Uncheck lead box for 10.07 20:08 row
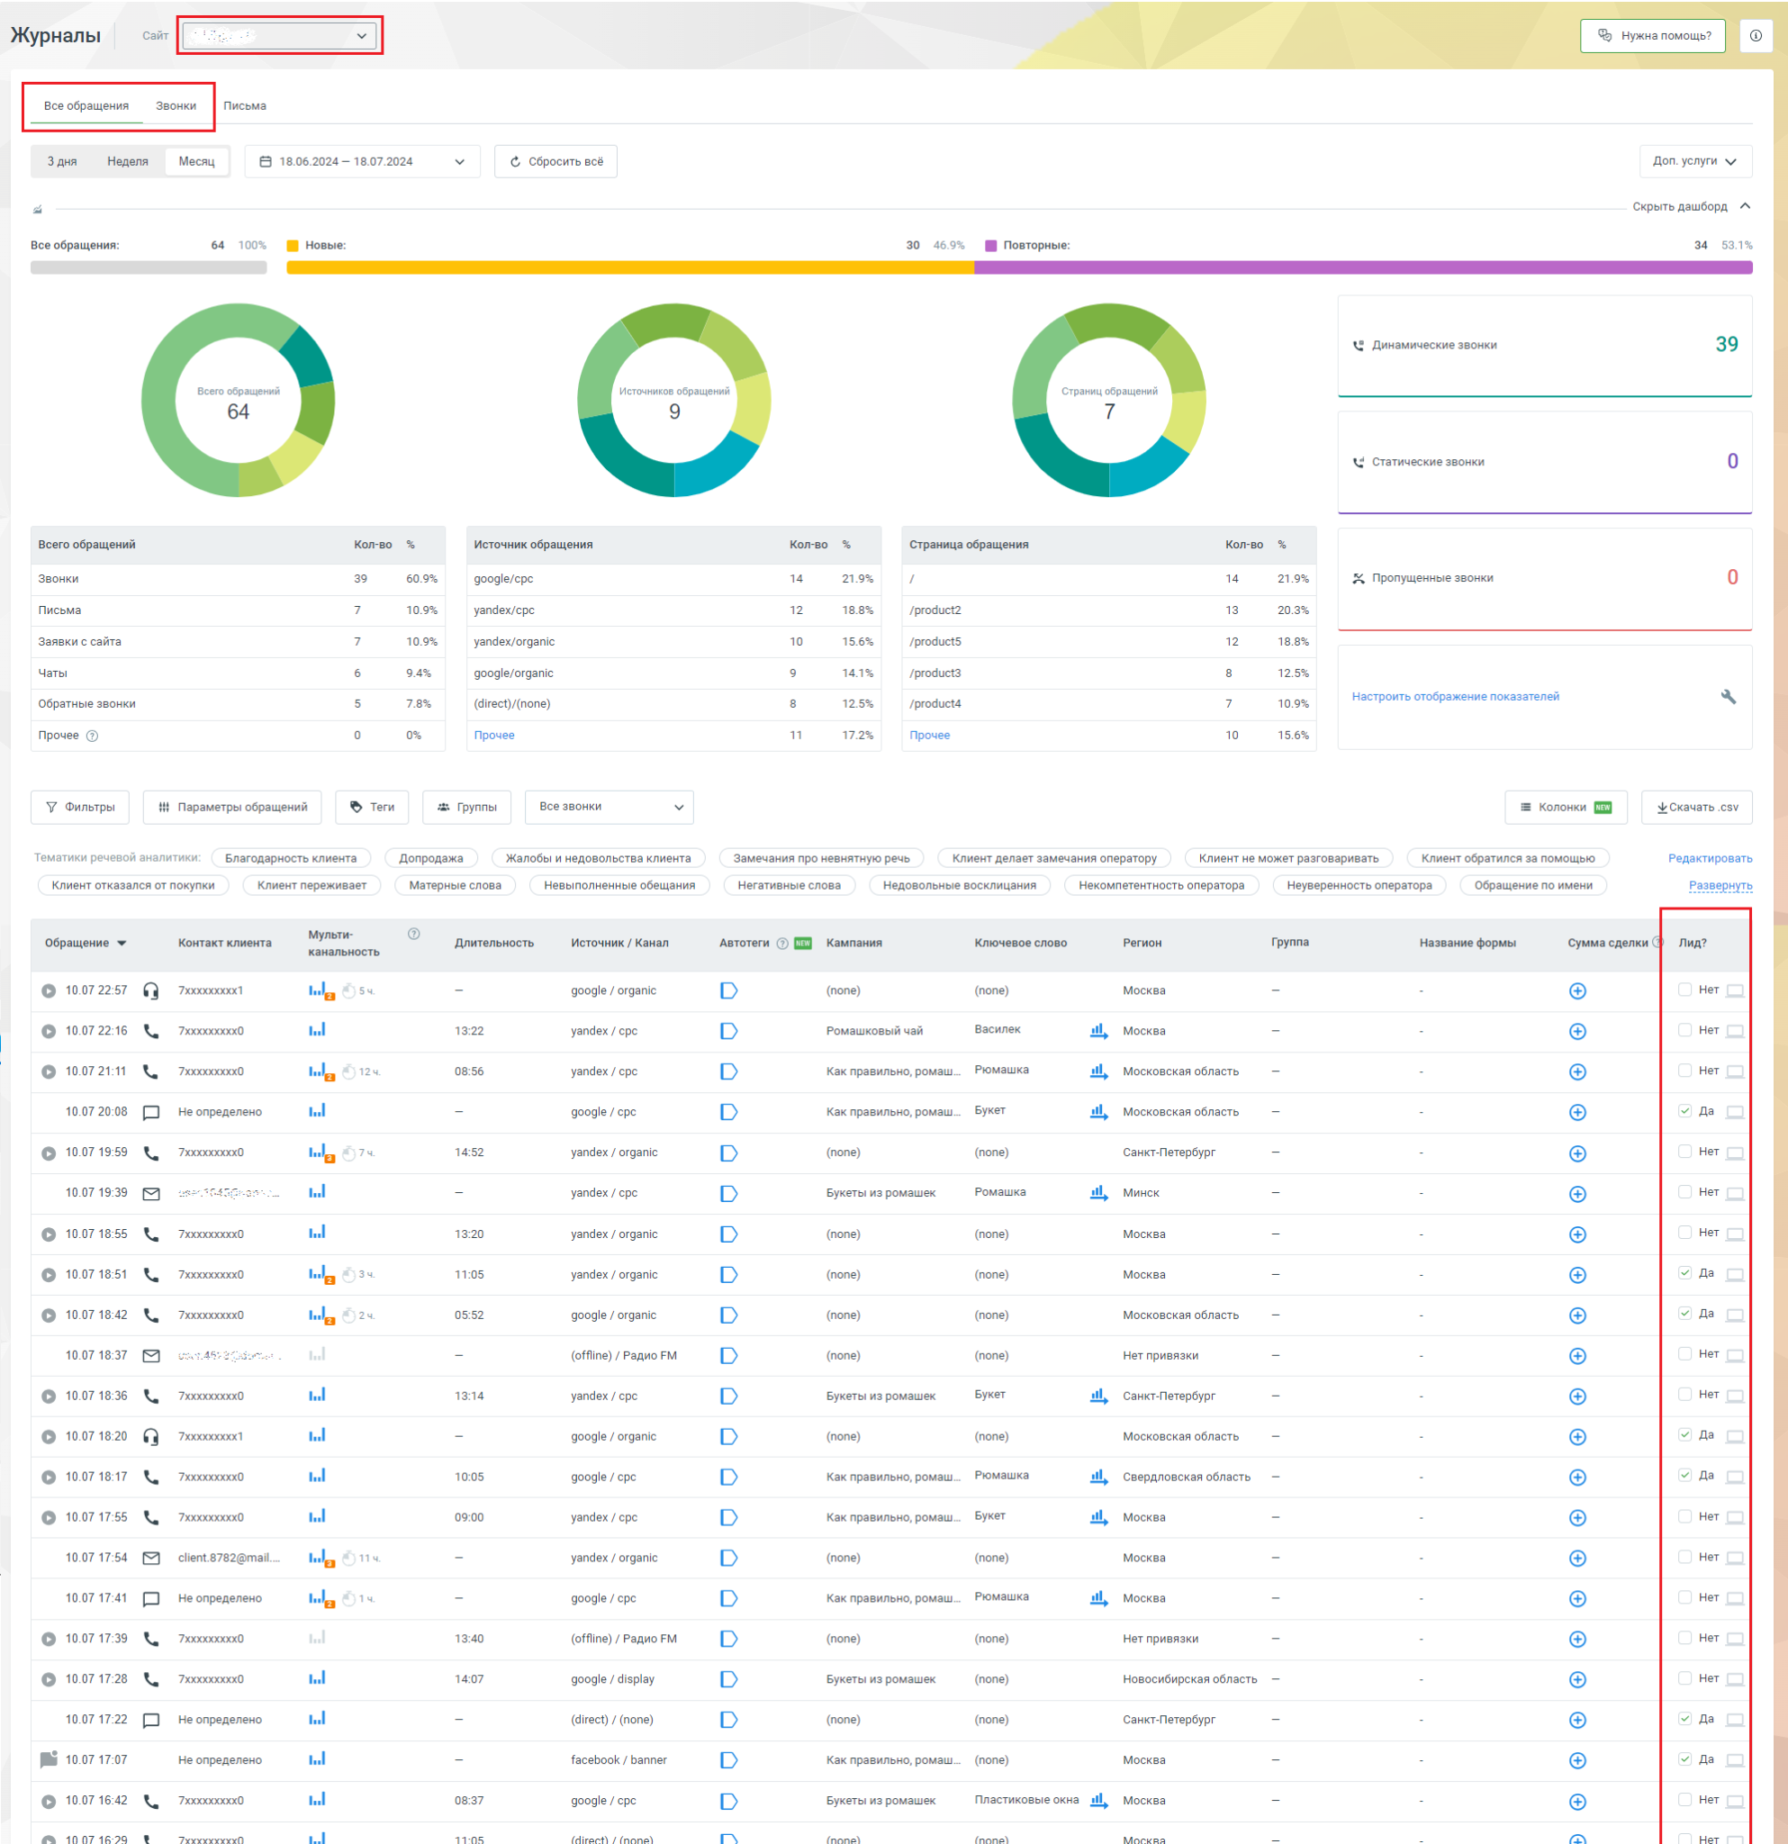Viewport: 1788px width, 1844px height. click(x=1684, y=1111)
